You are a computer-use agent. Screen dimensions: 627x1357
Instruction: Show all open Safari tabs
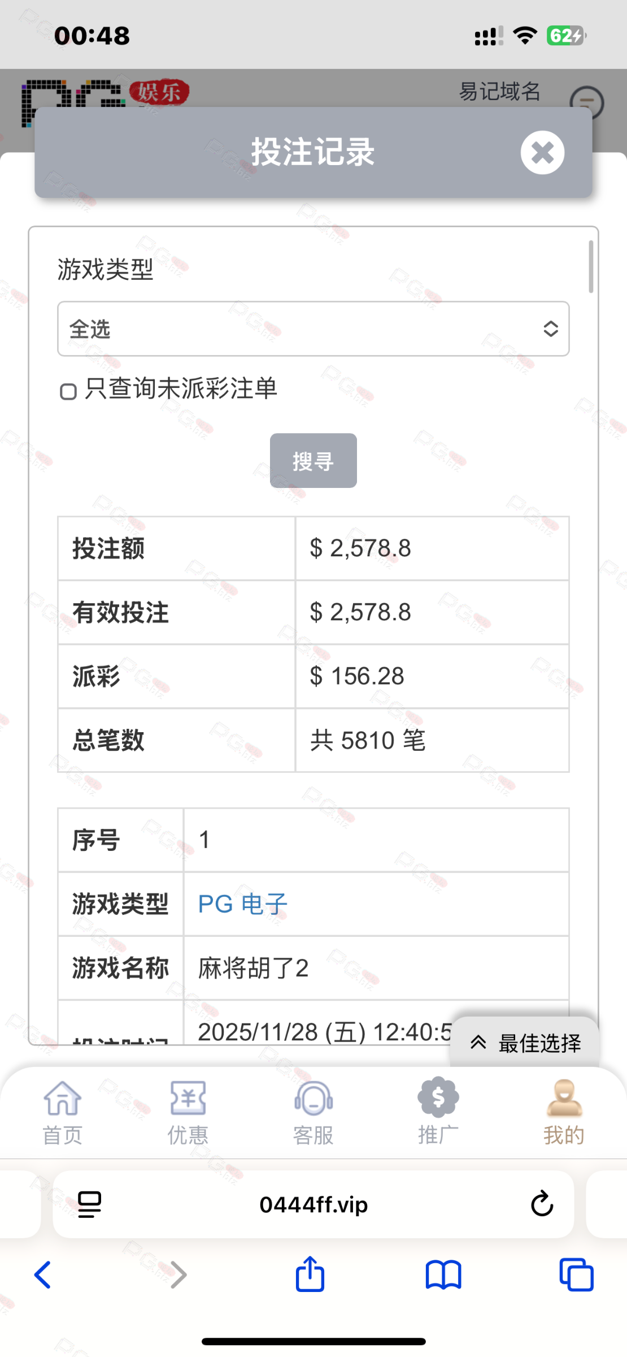(576, 1275)
